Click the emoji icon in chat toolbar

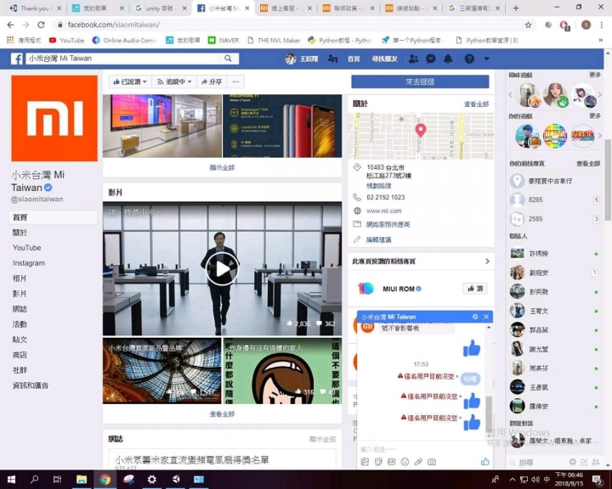click(x=405, y=462)
